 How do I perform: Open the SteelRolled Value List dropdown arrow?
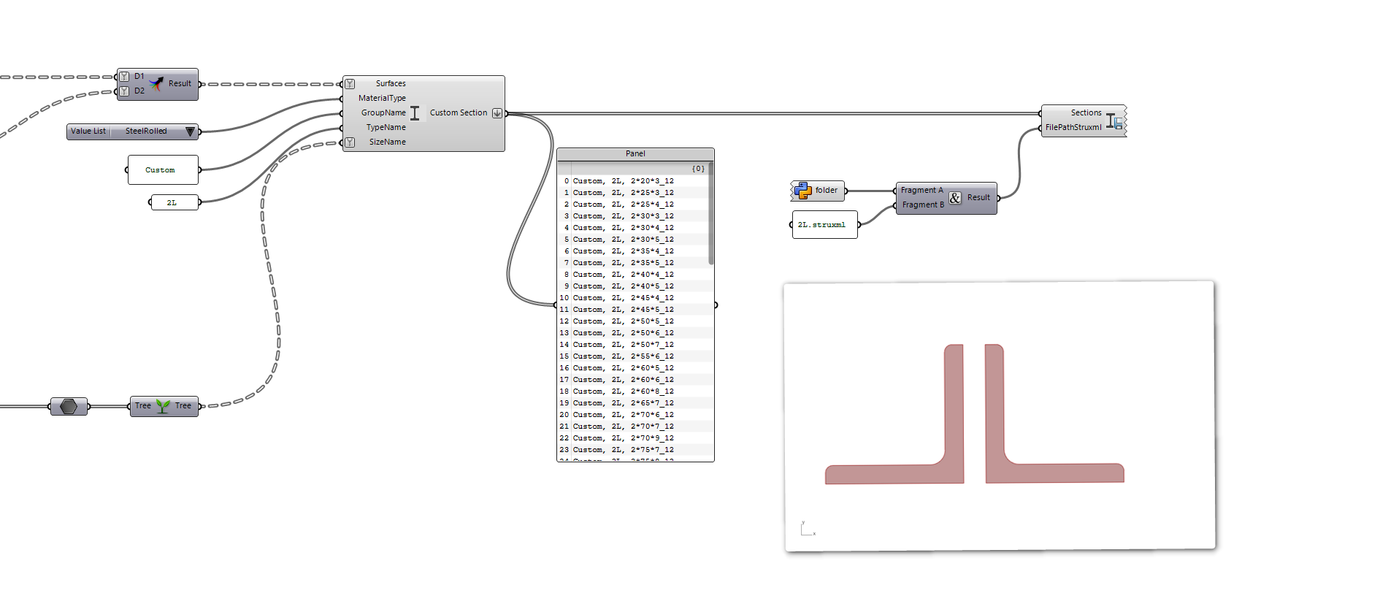tap(190, 131)
